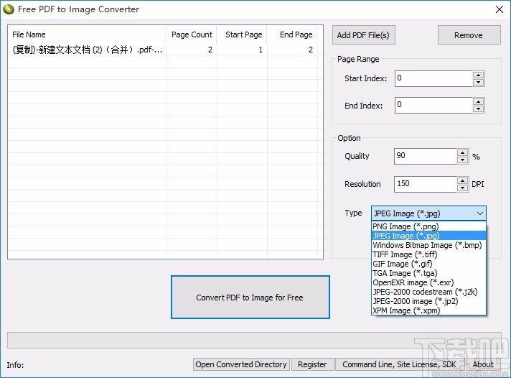Click the File Name column header
Screen dimensions: 511x378
click(x=88, y=34)
